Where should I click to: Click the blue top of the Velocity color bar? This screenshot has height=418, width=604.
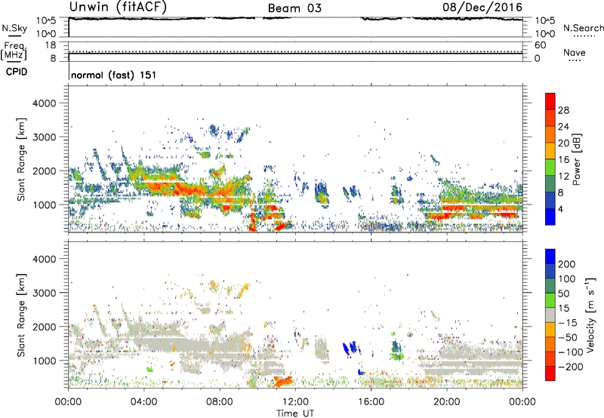point(550,257)
